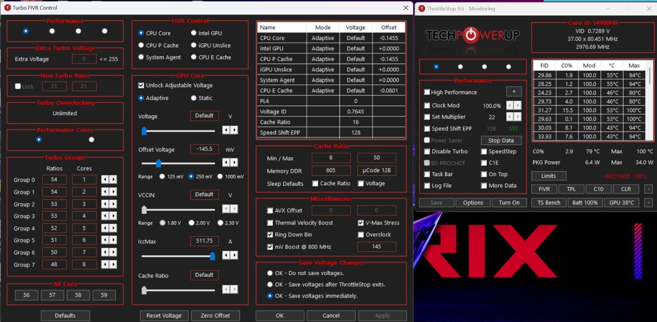
Task: Toggle the On Top option
Action: tap(484, 174)
